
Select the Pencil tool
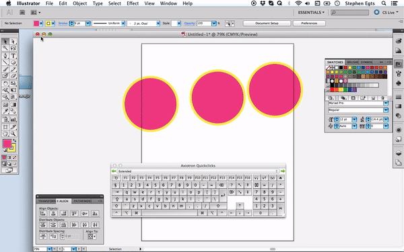13,69
